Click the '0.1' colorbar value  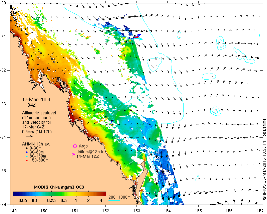pyautogui.click(x=35, y=201)
